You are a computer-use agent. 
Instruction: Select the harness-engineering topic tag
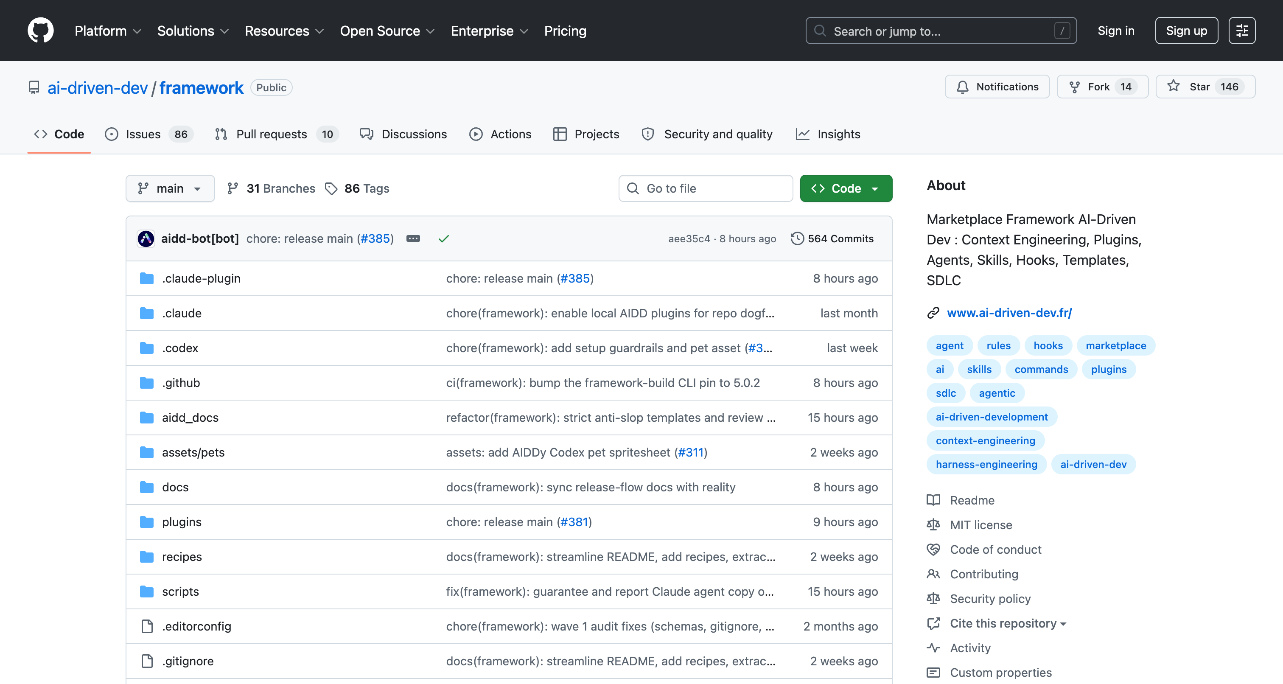pyautogui.click(x=986, y=464)
